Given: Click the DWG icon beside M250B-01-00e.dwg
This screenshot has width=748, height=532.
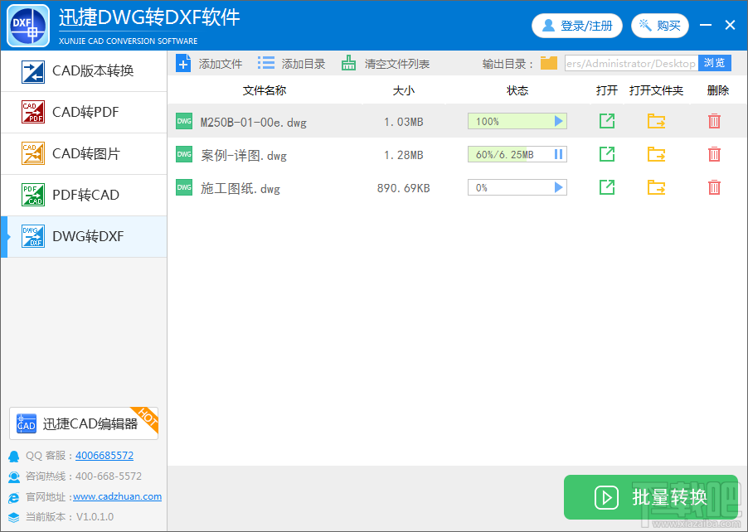Looking at the screenshot, I should (x=184, y=121).
